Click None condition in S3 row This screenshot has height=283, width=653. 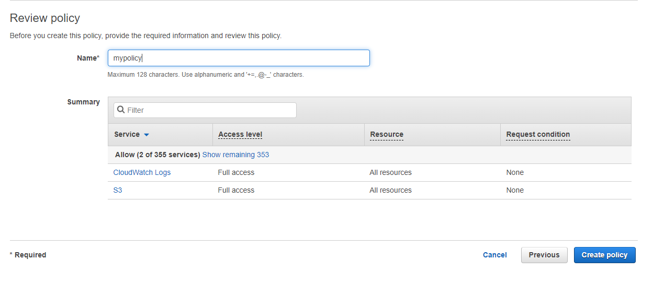pyautogui.click(x=515, y=191)
